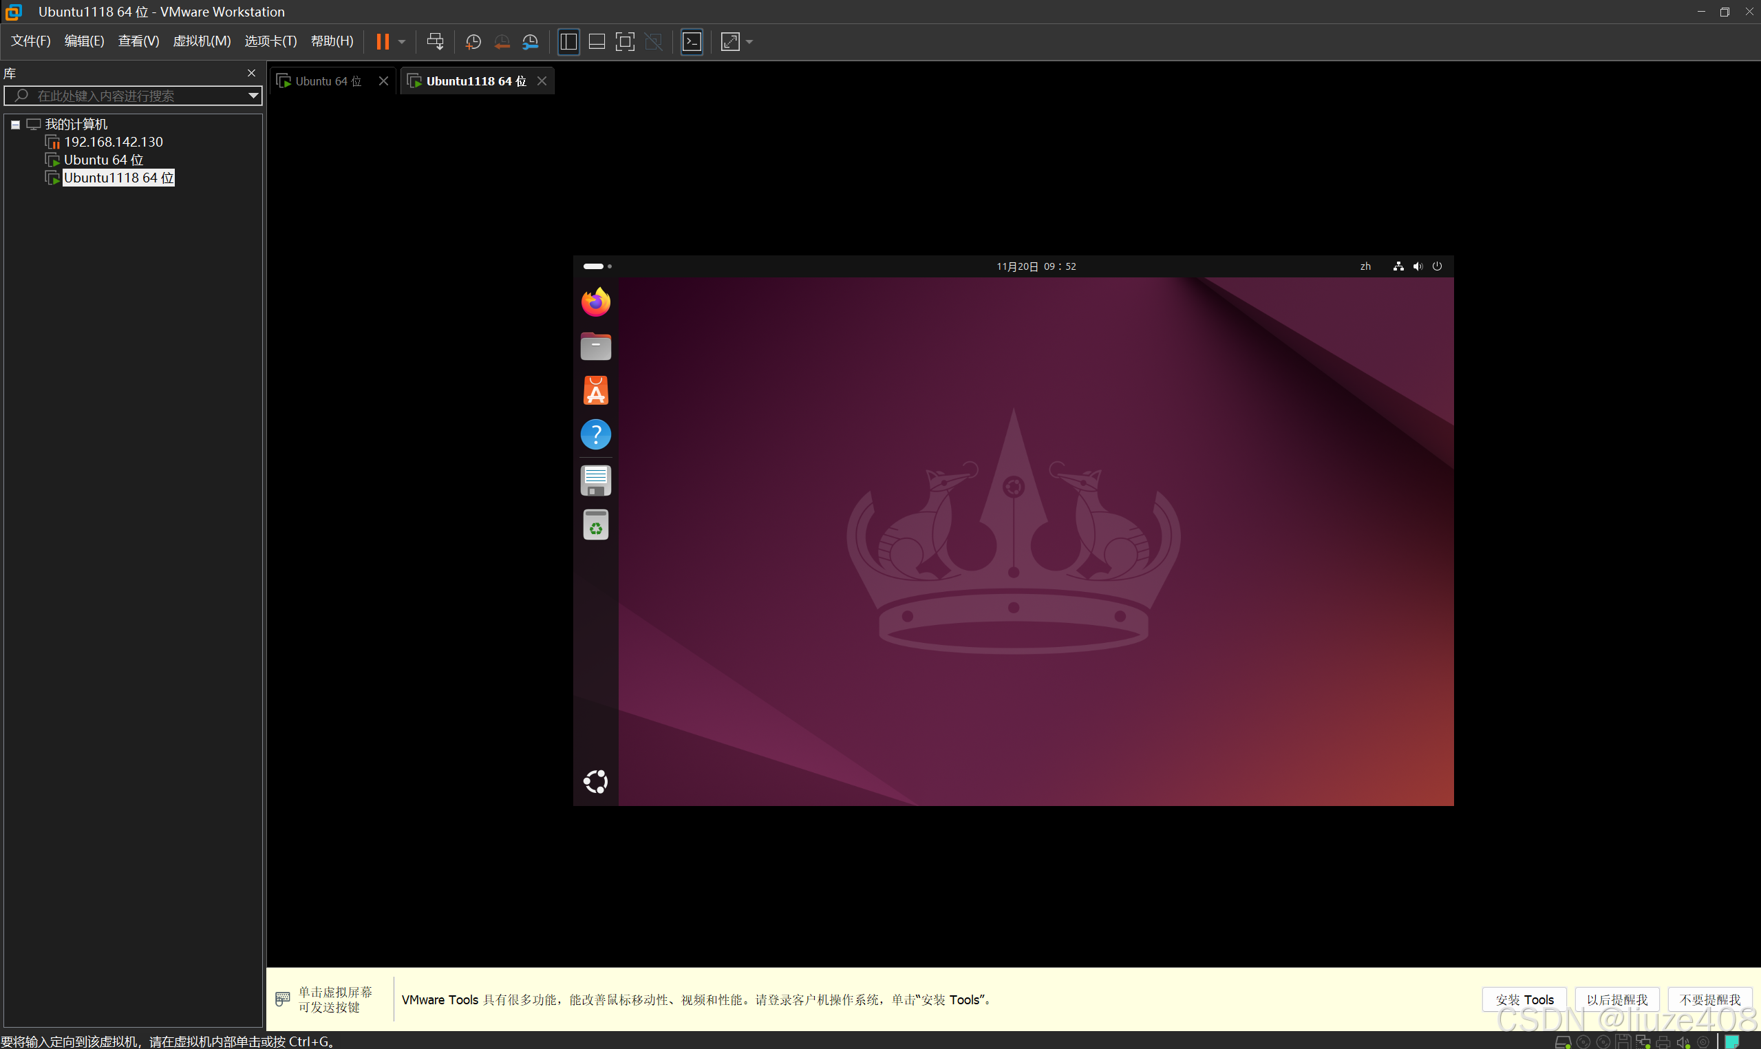Open the 虚拟机(M) menu

(x=202, y=41)
